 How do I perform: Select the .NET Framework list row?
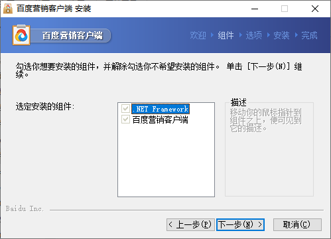pyautogui.click(x=161, y=109)
